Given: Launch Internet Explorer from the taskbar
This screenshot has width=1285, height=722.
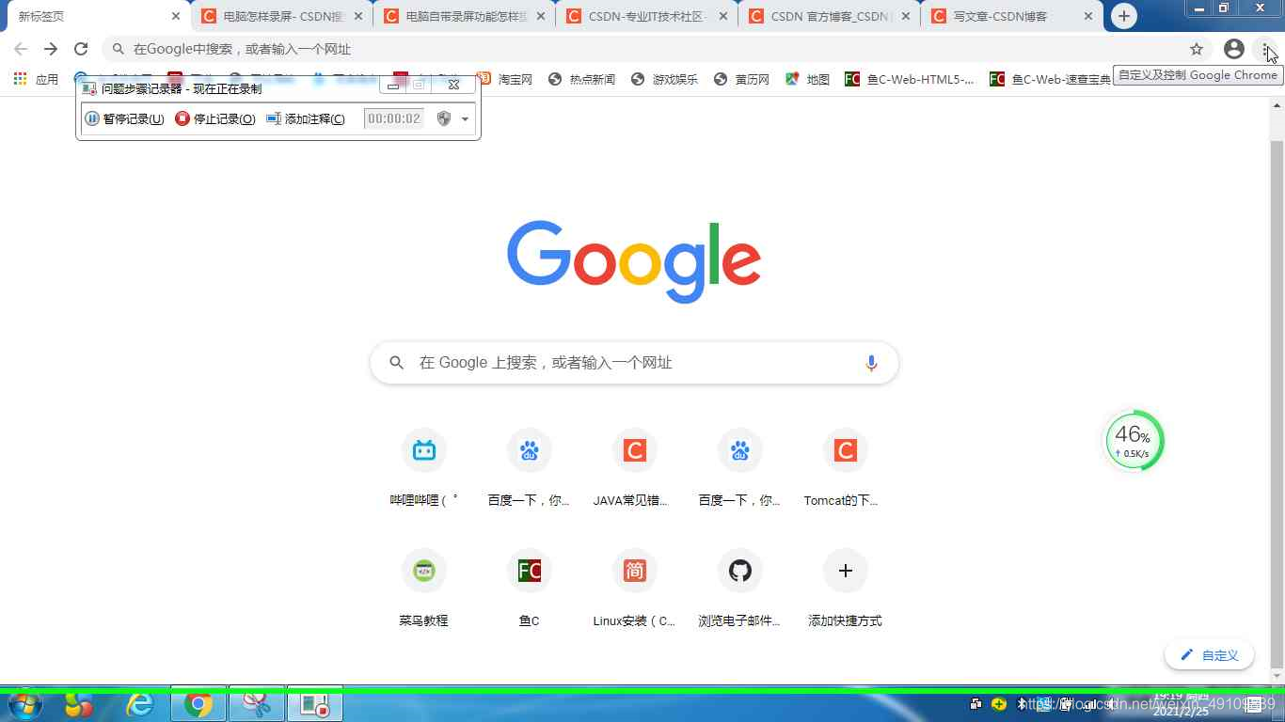Looking at the screenshot, I should click(140, 704).
